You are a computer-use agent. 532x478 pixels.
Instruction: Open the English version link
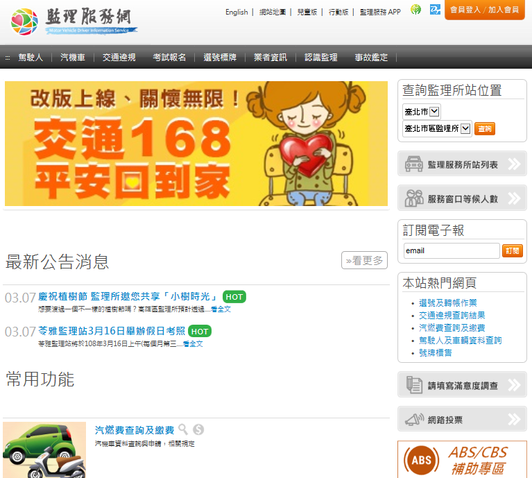237,12
